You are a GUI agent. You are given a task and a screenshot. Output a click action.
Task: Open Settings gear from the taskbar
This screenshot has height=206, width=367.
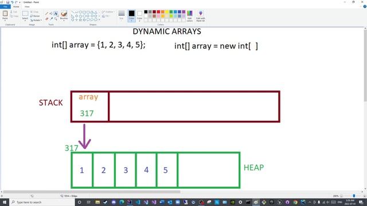(x=240, y=202)
